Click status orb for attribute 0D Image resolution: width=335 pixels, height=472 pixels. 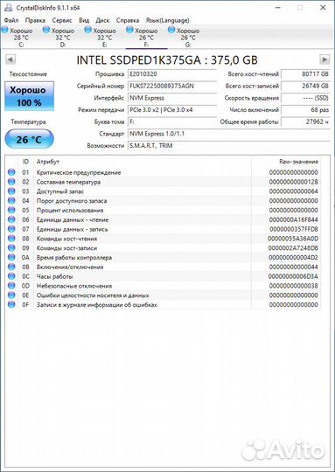click(x=11, y=286)
